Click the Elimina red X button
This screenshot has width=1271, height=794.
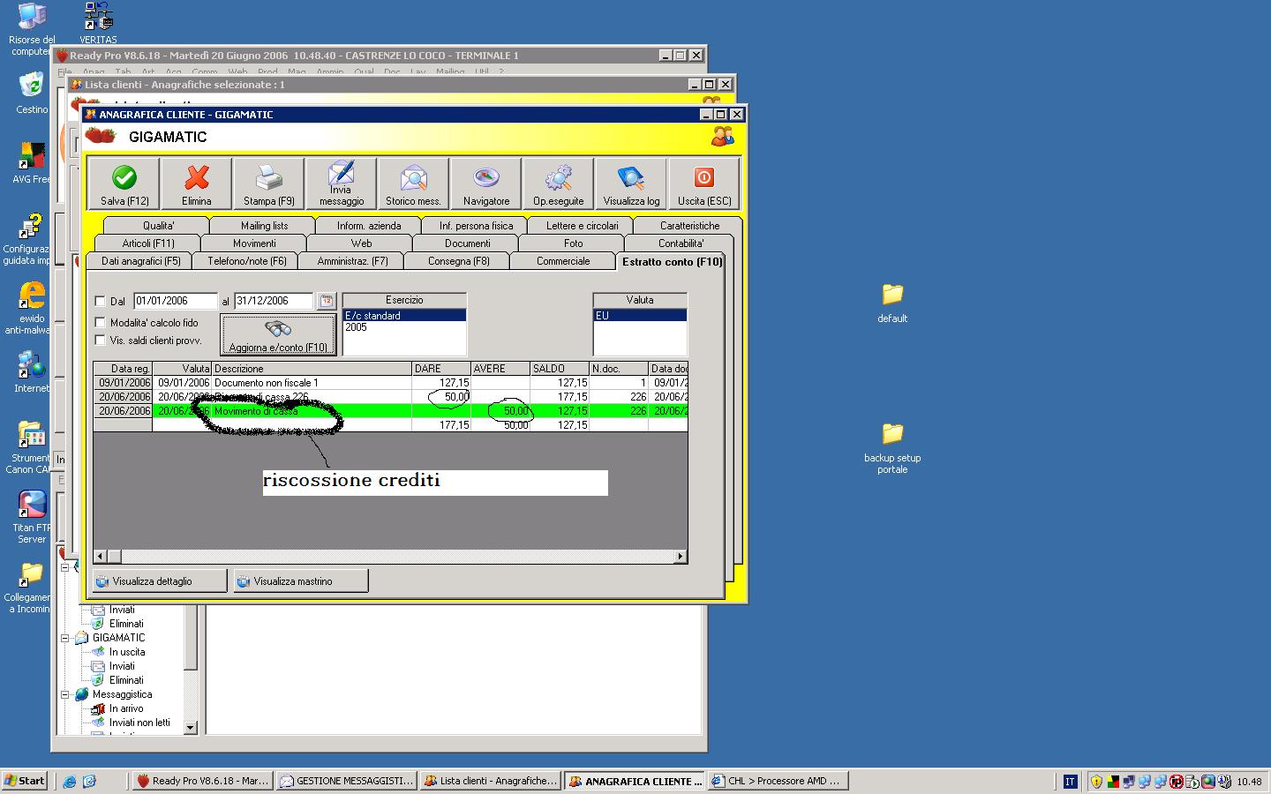tap(197, 184)
